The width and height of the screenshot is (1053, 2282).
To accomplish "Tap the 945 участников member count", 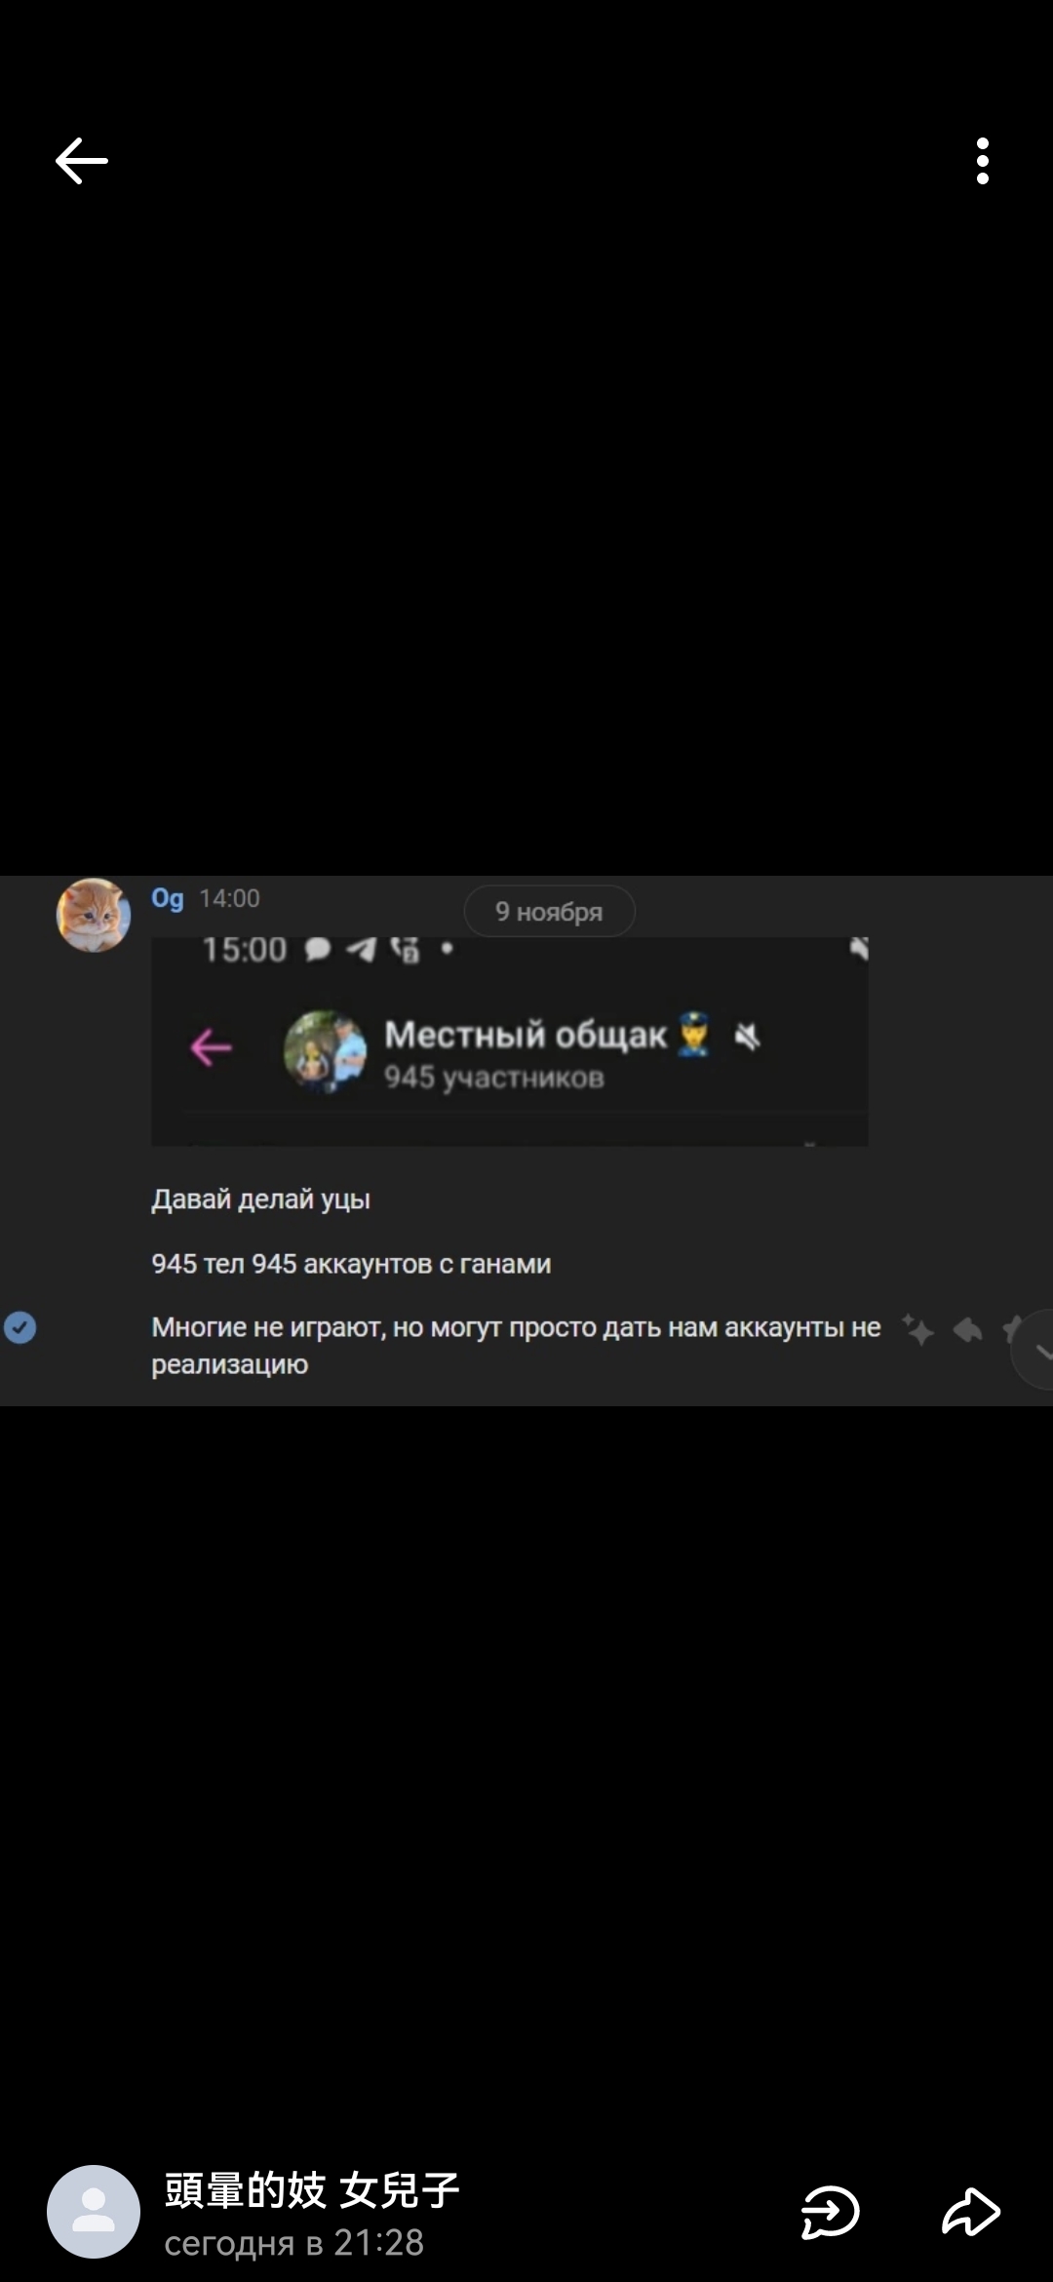I will point(493,1078).
